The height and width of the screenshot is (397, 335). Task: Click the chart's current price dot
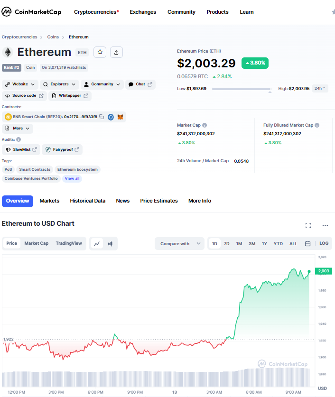click(309, 271)
